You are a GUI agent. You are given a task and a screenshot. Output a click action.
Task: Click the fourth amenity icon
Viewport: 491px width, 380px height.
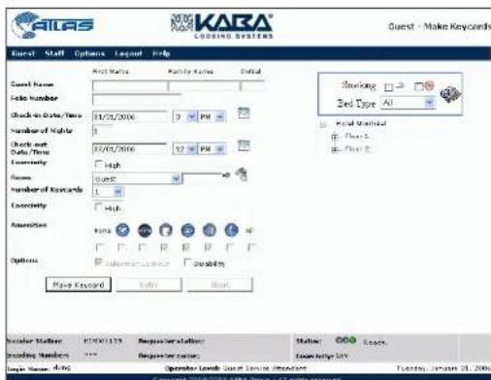[x=188, y=231]
